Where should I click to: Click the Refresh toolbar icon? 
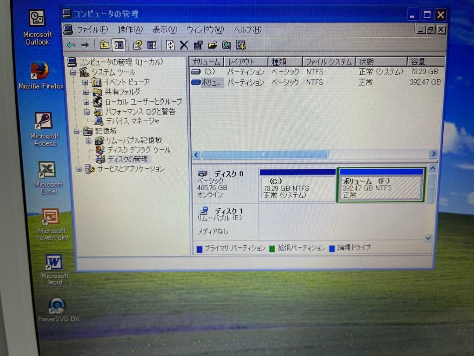click(170, 45)
